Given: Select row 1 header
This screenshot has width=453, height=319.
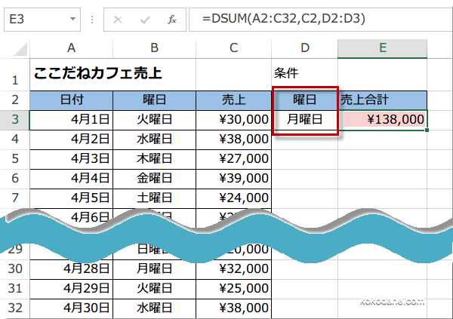Looking at the screenshot, I should point(15,75).
